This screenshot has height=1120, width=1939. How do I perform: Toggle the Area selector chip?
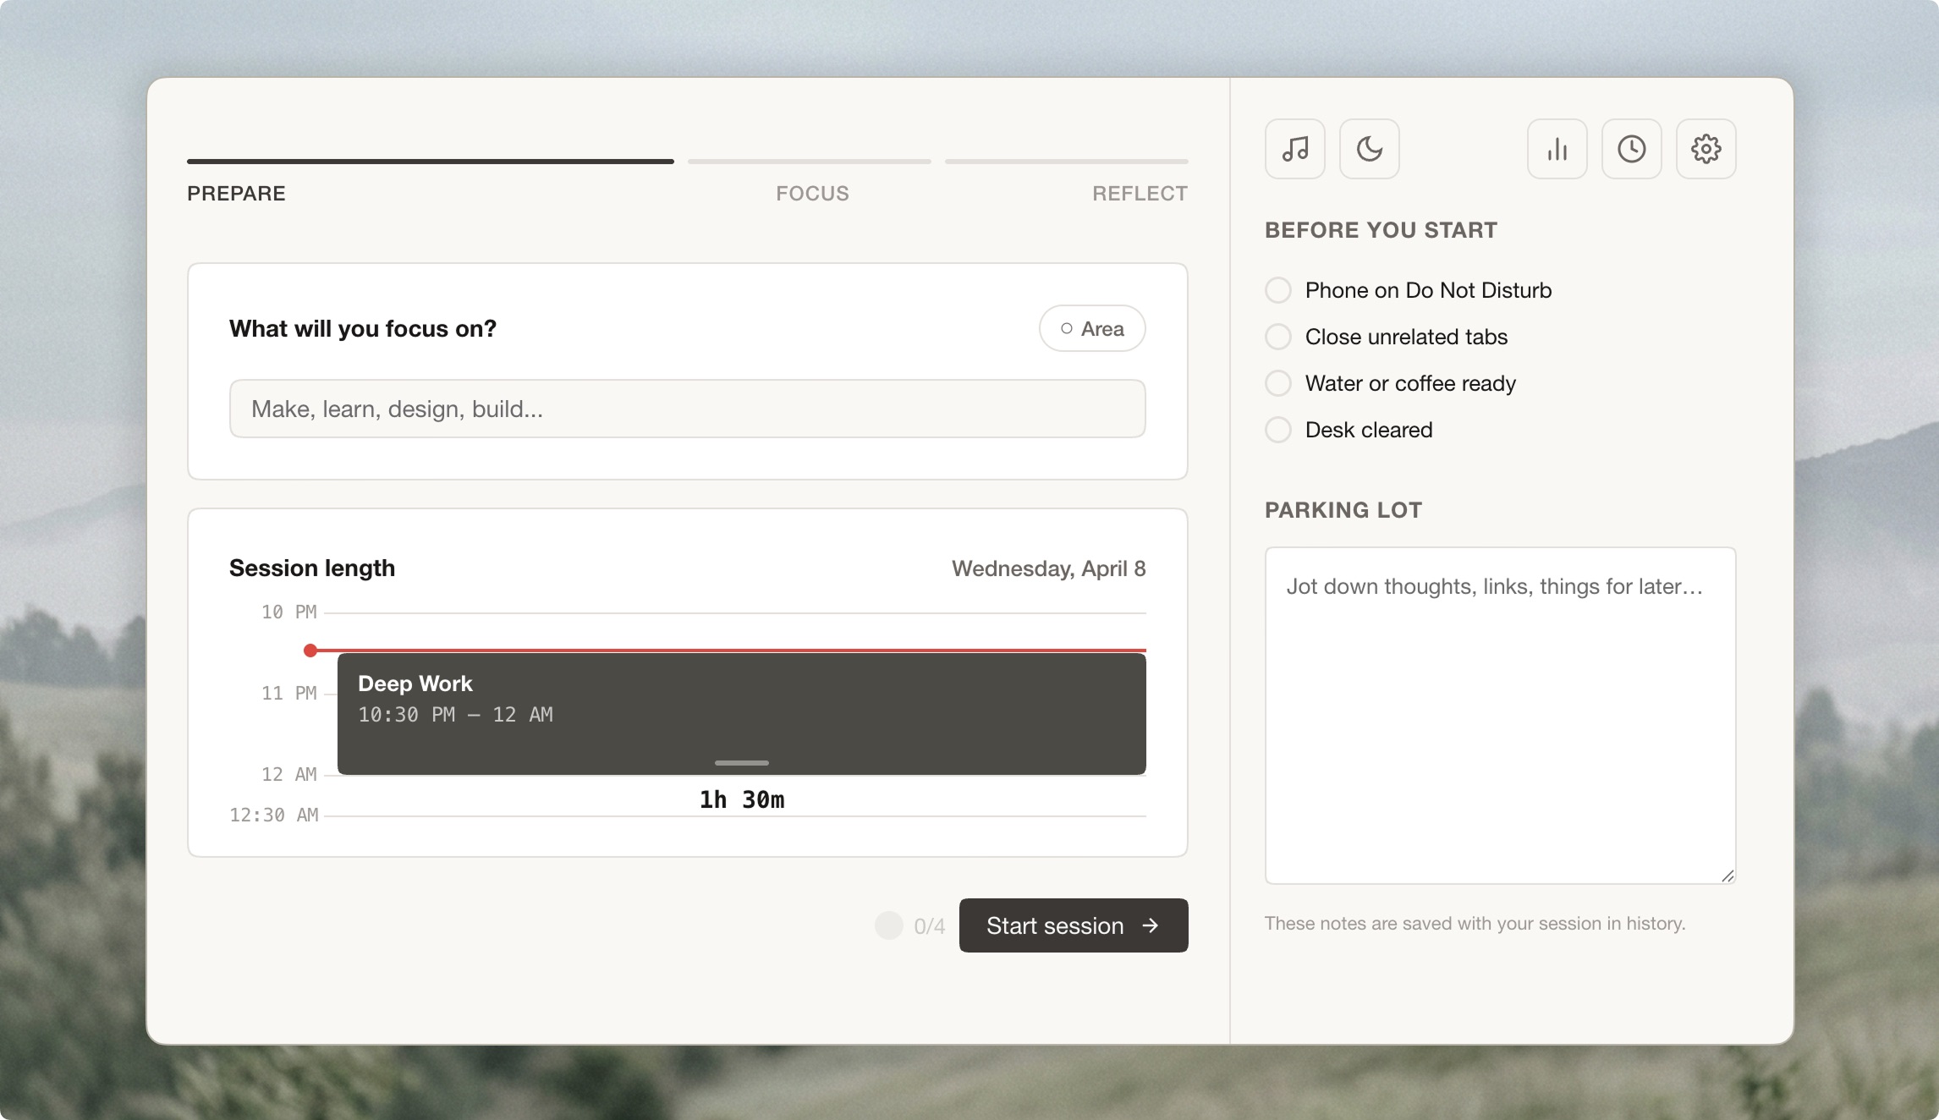click(x=1092, y=328)
